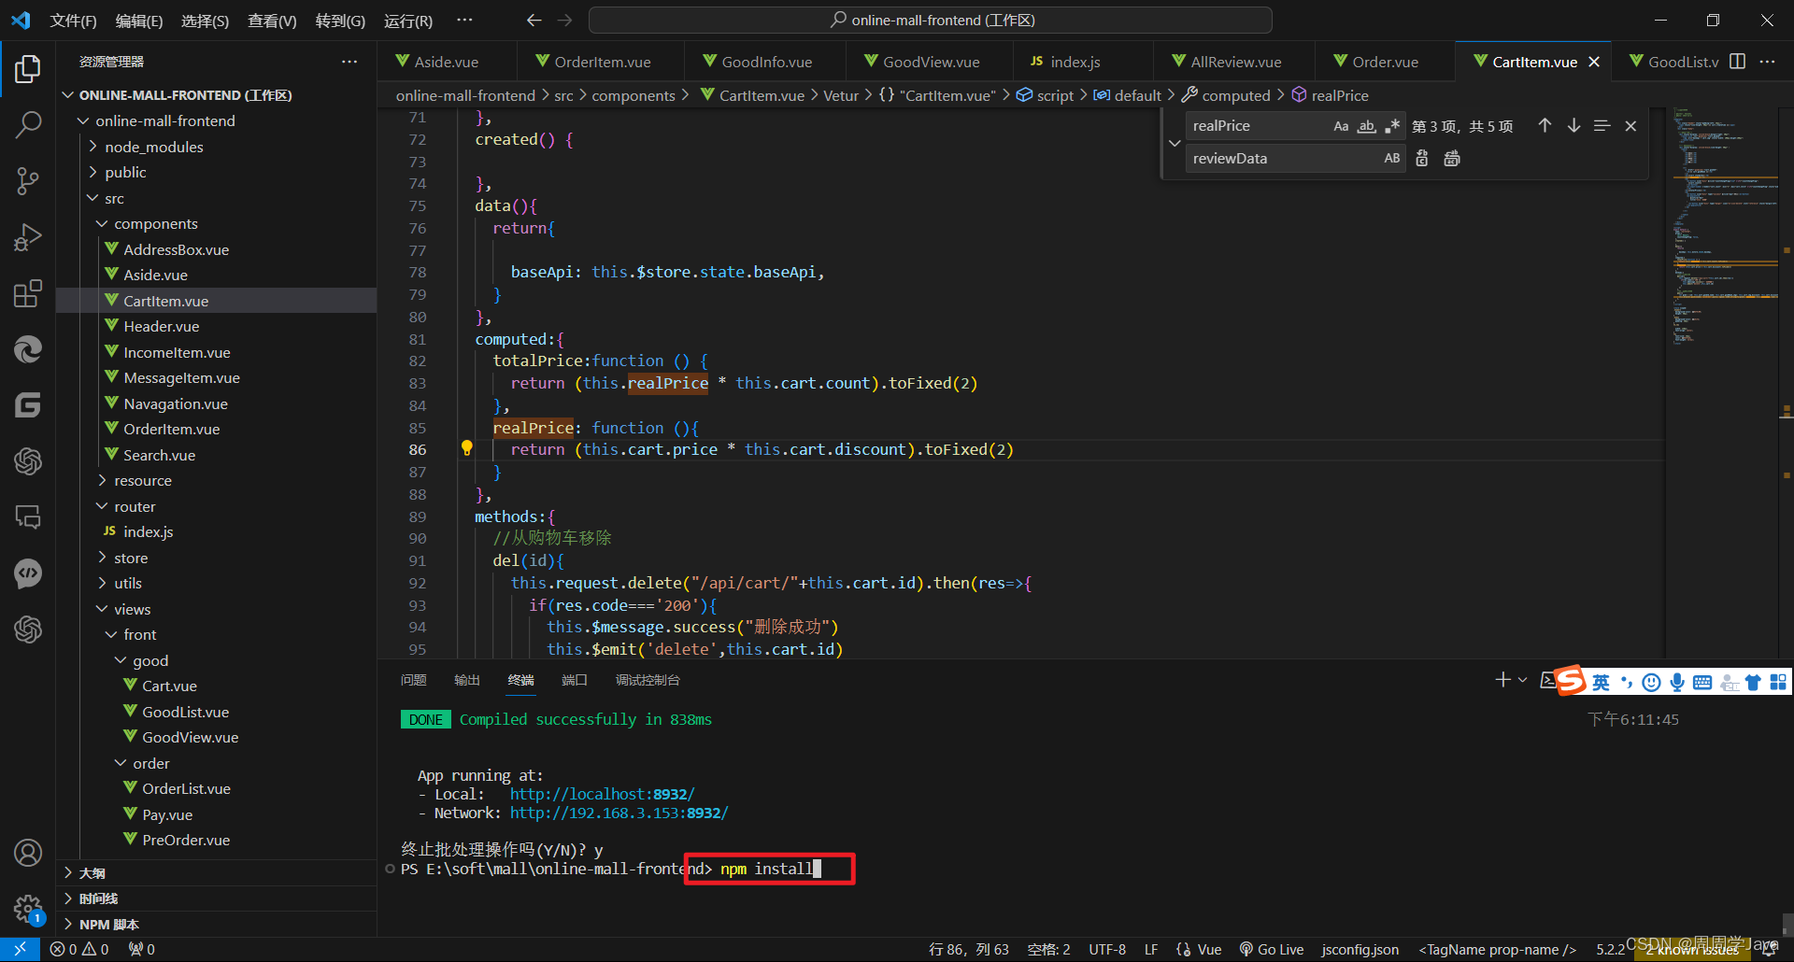
Task: Switch to the OrderItem.vue editor tab
Action: click(601, 62)
